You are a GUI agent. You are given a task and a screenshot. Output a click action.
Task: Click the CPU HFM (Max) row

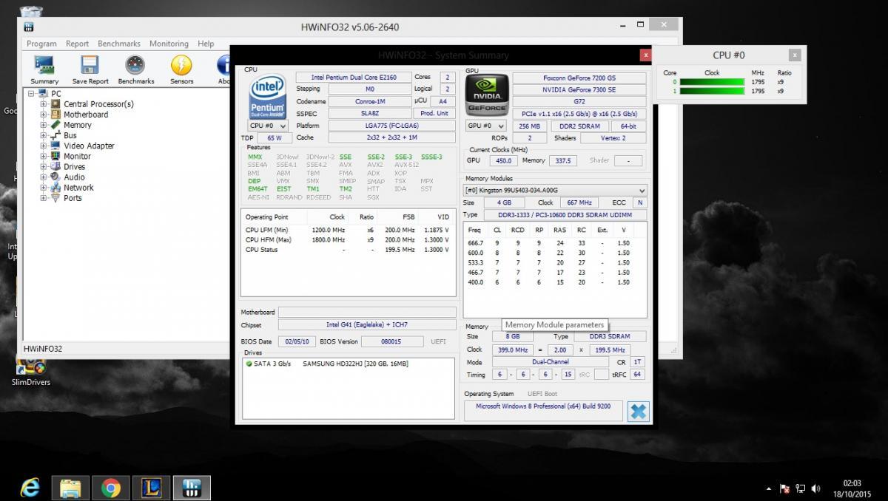(x=347, y=239)
